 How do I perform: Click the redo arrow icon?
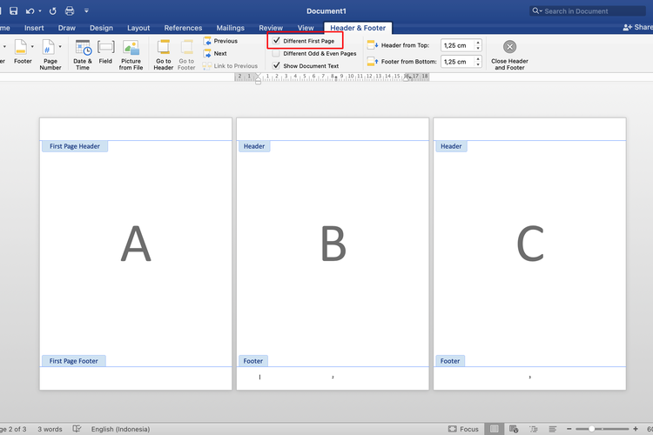(53, 11)
